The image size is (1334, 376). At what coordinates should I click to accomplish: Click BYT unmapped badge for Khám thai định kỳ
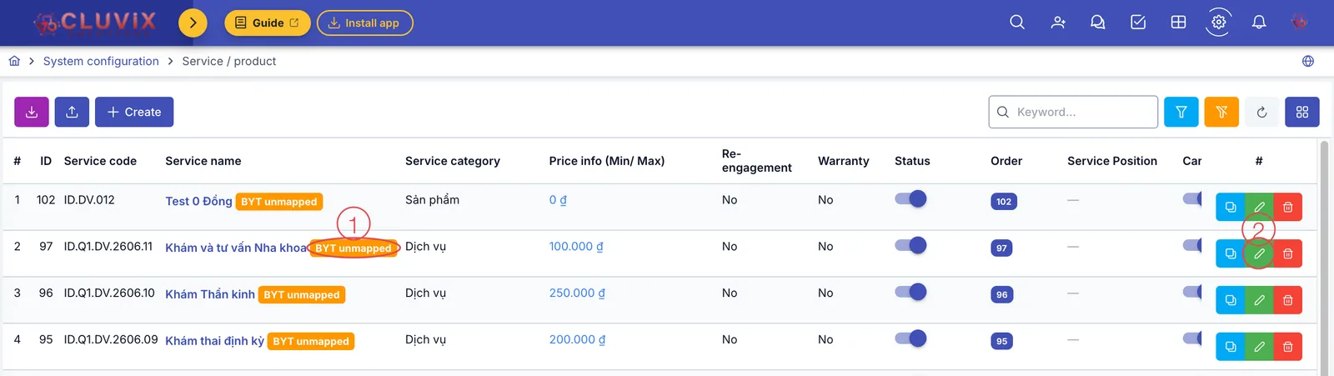[x=311, y=342]
